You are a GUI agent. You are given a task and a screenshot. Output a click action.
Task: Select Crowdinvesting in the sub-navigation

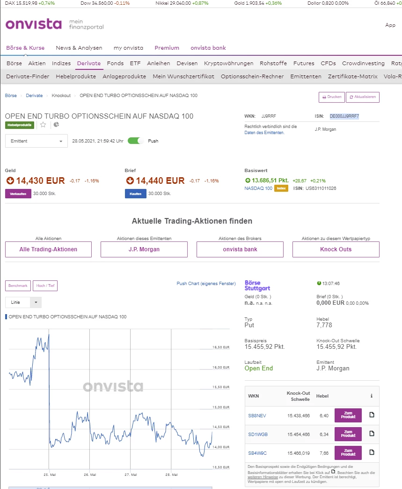pyautogui.click(x=363, y=63)
